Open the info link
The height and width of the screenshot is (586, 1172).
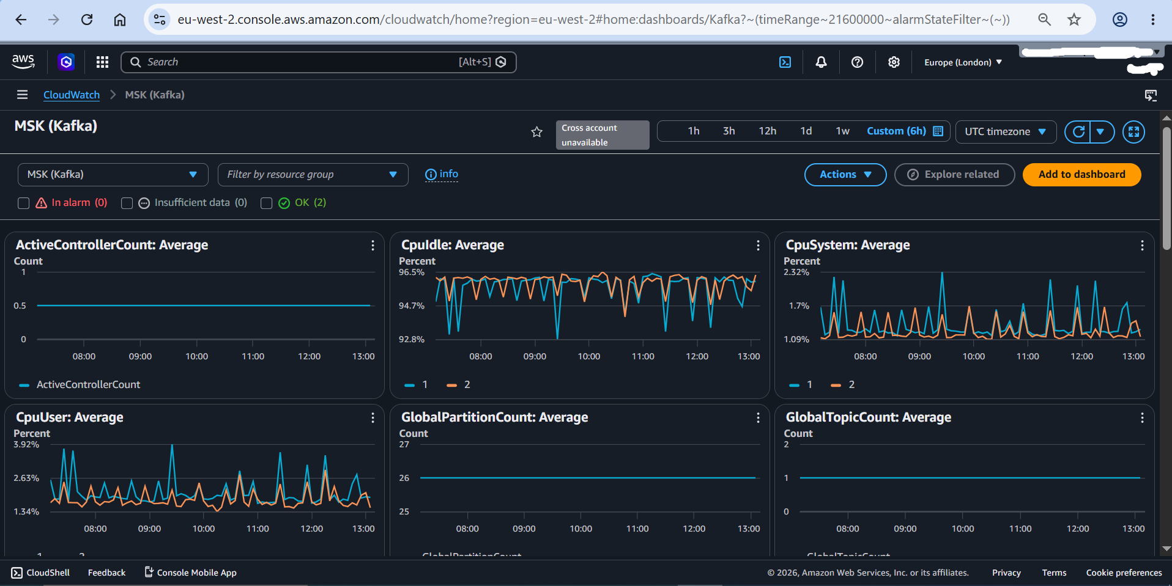click(442, 174)
